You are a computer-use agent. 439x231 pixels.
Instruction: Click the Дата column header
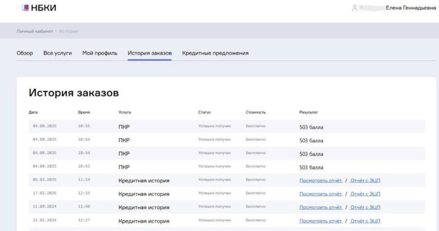33,113
